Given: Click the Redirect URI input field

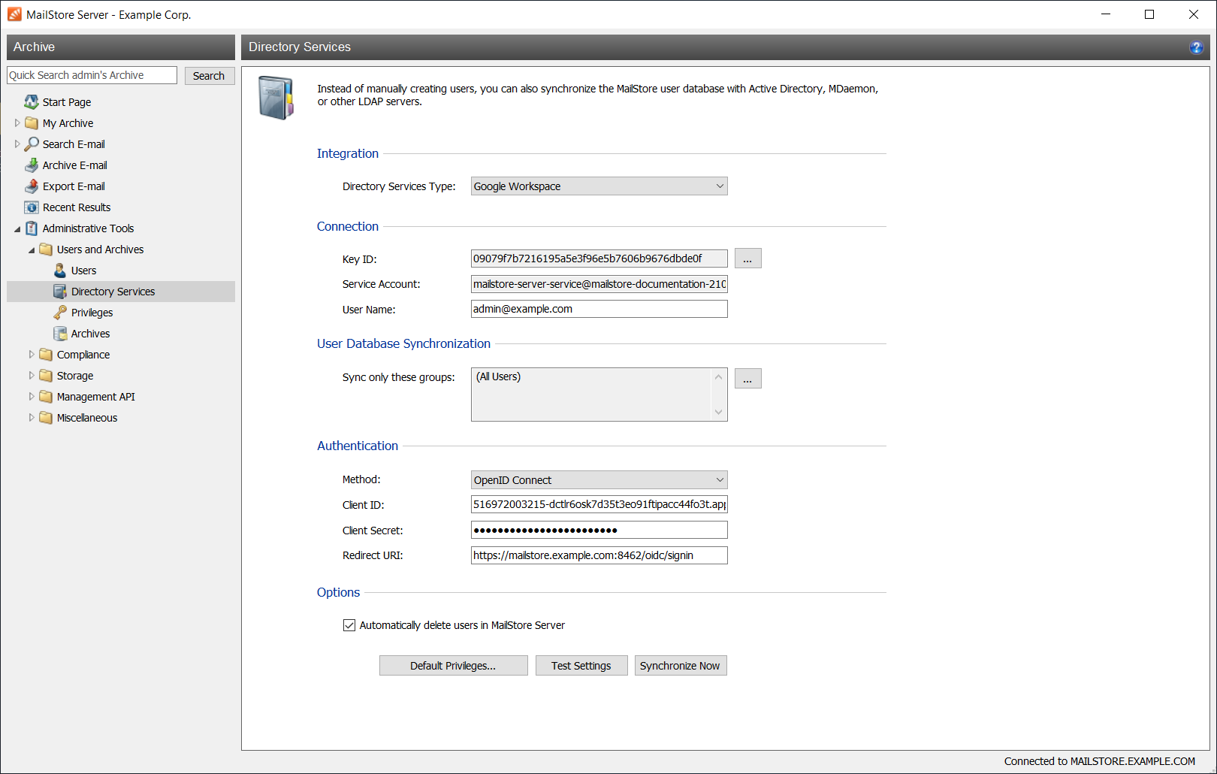Looking at the screenshot, I should pyautogui.click(x=599, y=555).
